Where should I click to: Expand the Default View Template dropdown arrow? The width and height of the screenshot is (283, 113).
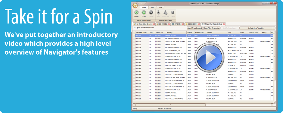(274, 28)
